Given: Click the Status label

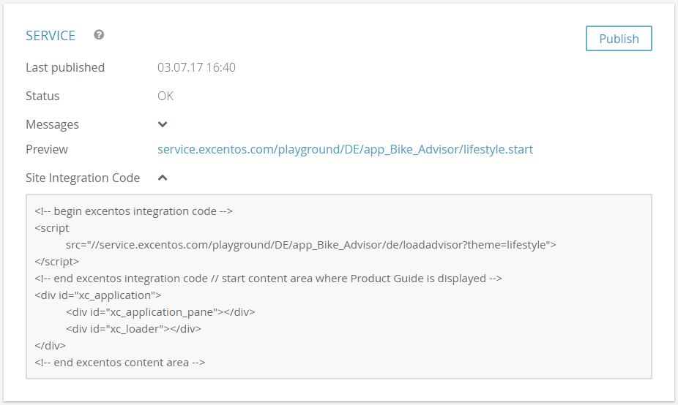Looking at the screenshot, I should 42,96.
